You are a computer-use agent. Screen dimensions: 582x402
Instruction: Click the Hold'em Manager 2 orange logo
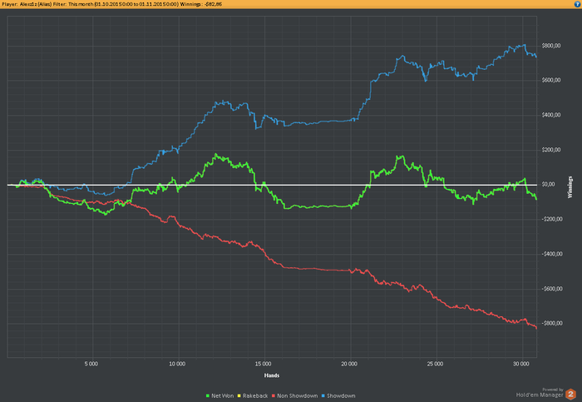point(570,395)
